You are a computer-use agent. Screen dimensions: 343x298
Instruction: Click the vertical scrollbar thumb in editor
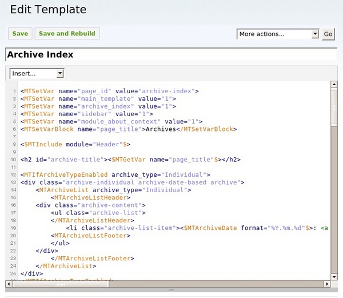tap(334, 108)
